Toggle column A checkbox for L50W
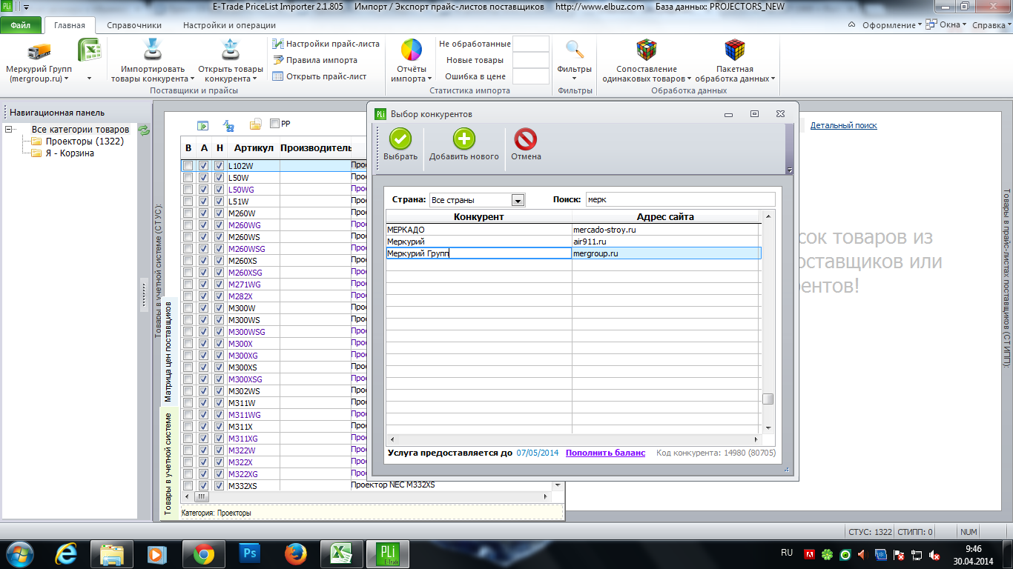This screenshot has height=569, width=1013. point(203,178)
